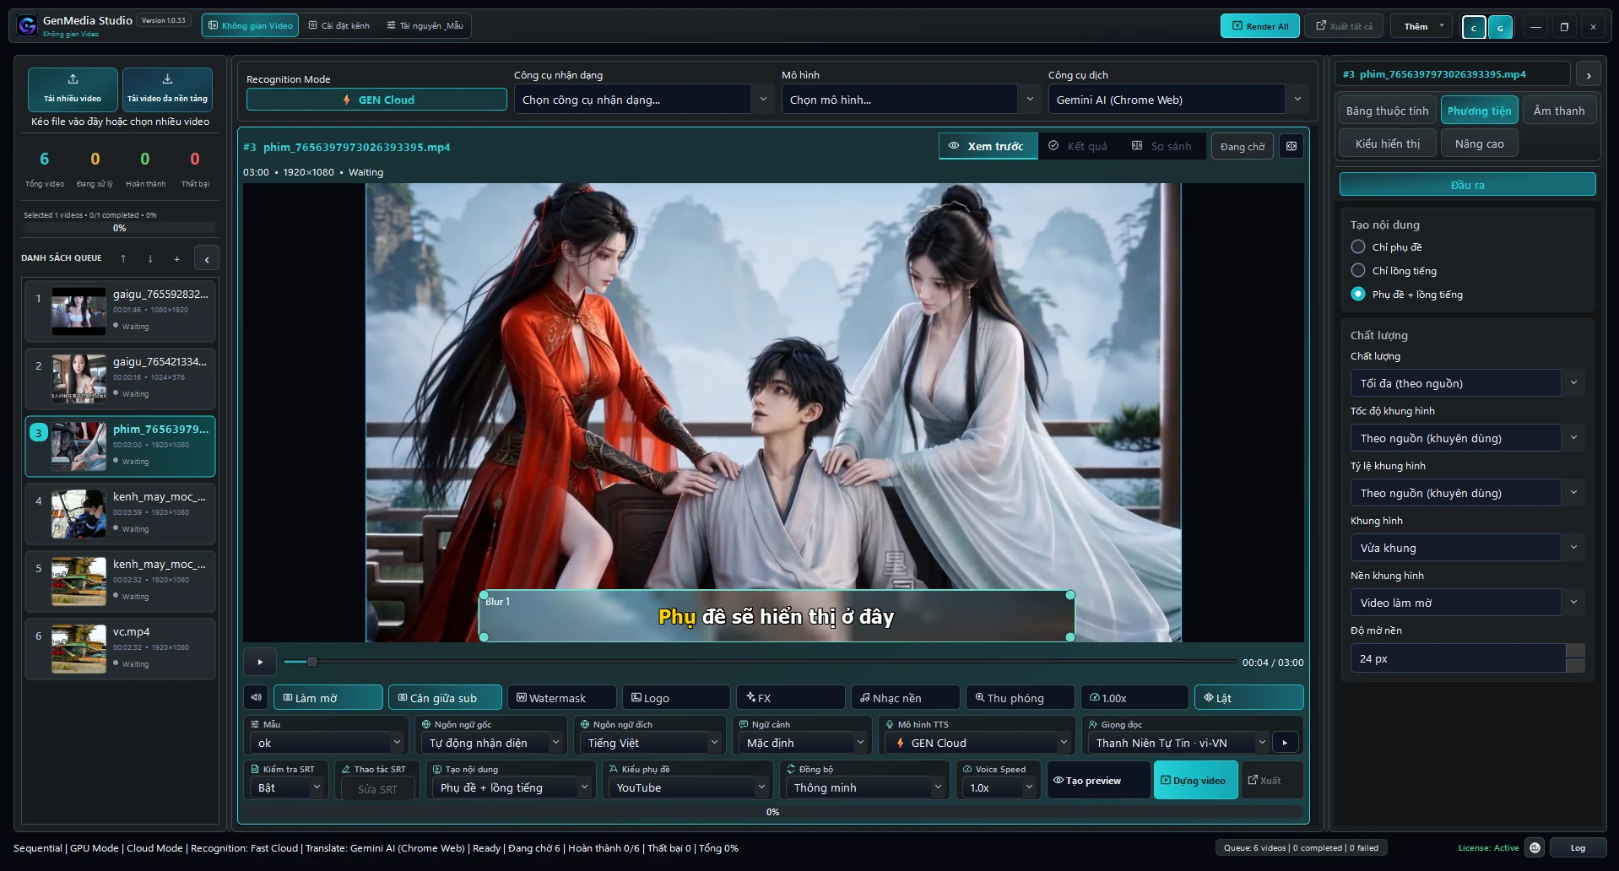1619x871 pixels.
Task: Toggle Căn giữa sub option
Action: click(x=446, y=698)
